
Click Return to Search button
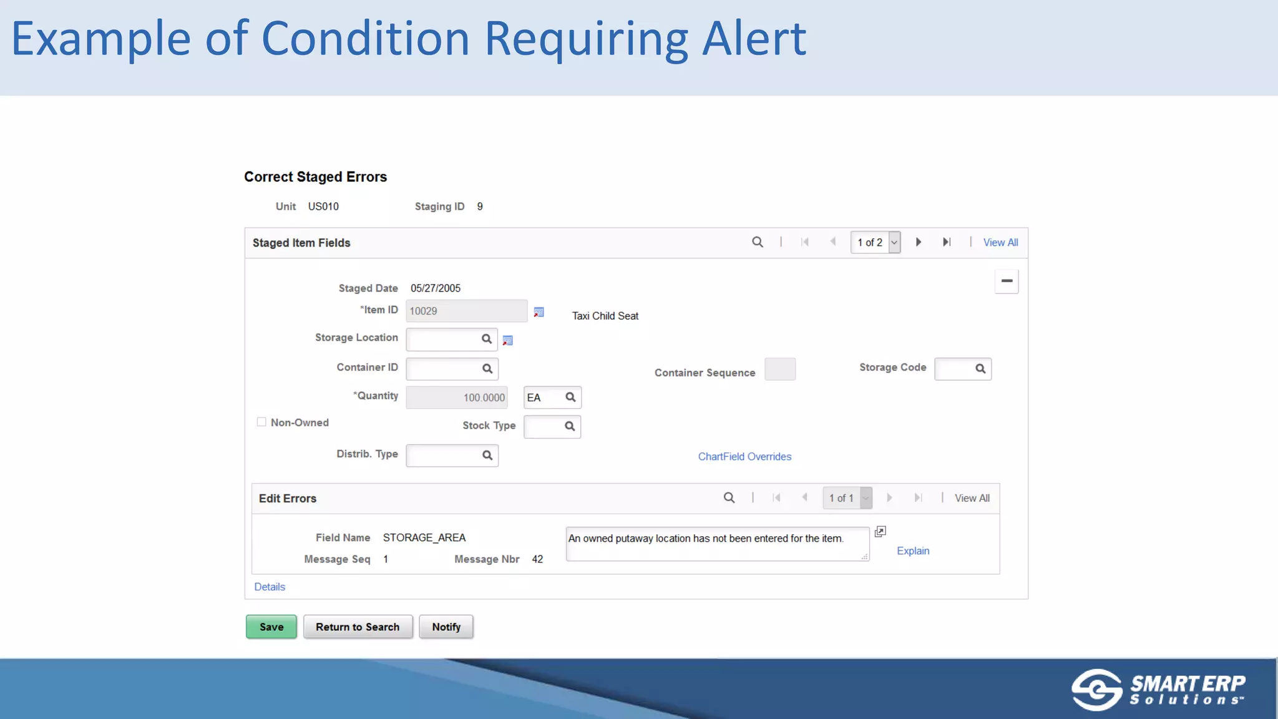358,627
